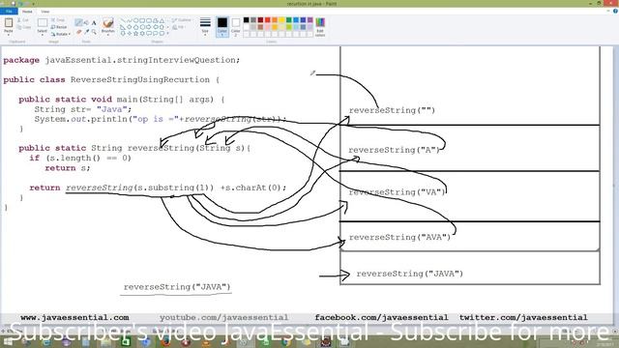Click the Paste clipboard icon
The image size is (619, 348).
point(9,23)
